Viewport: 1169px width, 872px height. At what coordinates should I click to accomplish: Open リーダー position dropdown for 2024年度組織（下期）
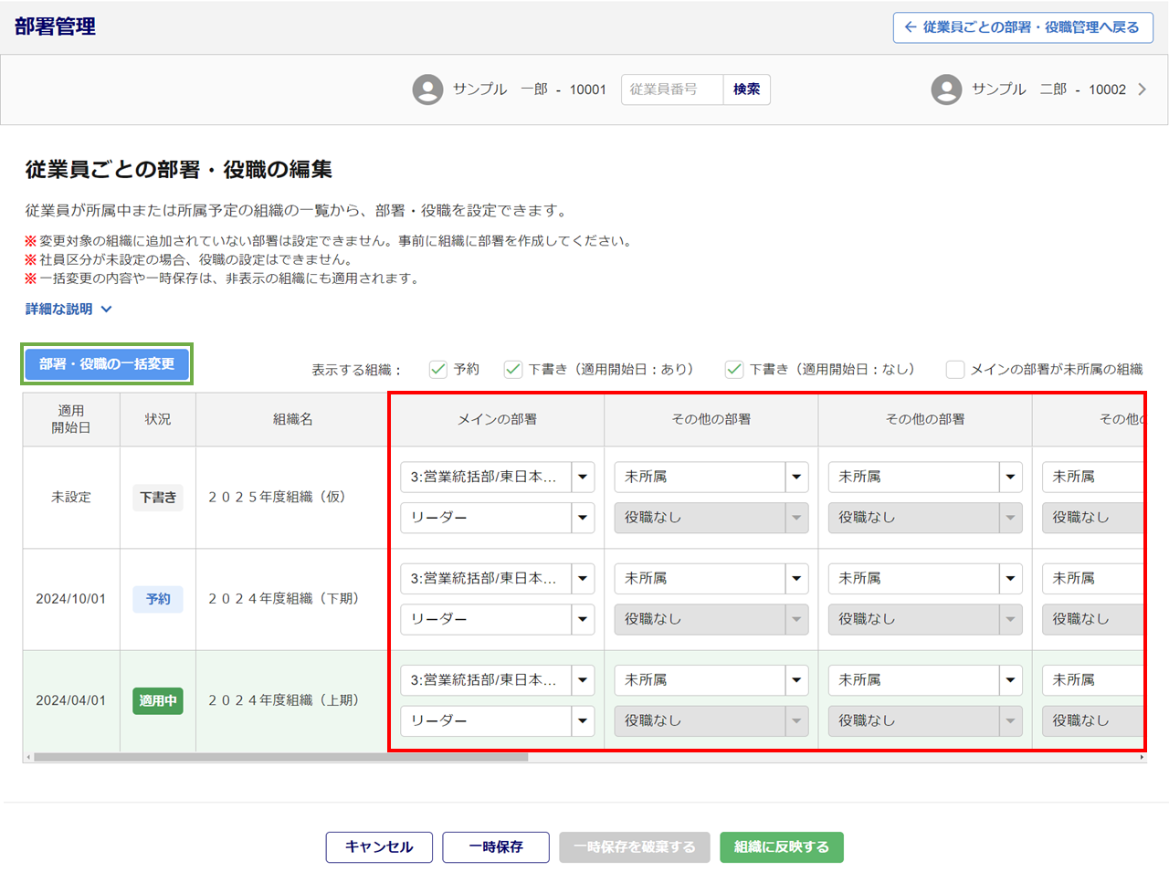[498, 619]
